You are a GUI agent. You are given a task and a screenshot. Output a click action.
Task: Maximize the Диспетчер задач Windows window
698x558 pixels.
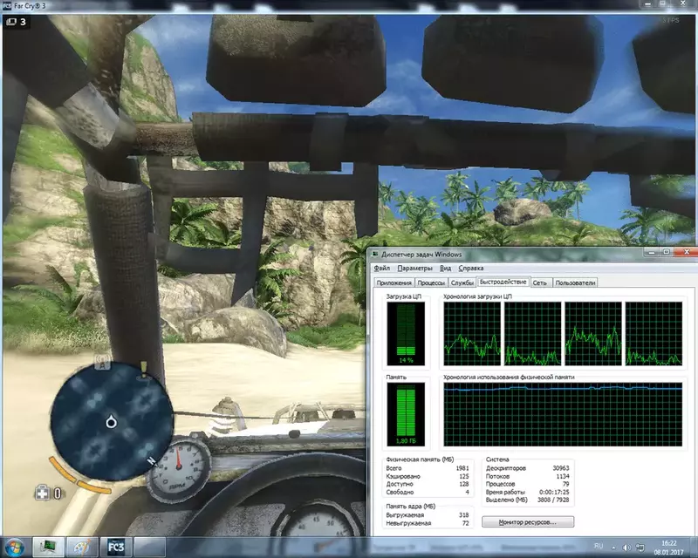pyautogui.click(x=667, y=252)
